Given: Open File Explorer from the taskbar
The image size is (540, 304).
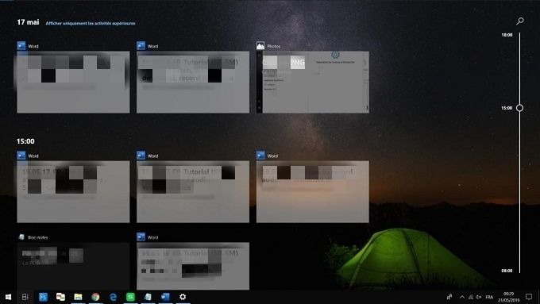Looking at the screenshot, I should click(x=78, y=297).
